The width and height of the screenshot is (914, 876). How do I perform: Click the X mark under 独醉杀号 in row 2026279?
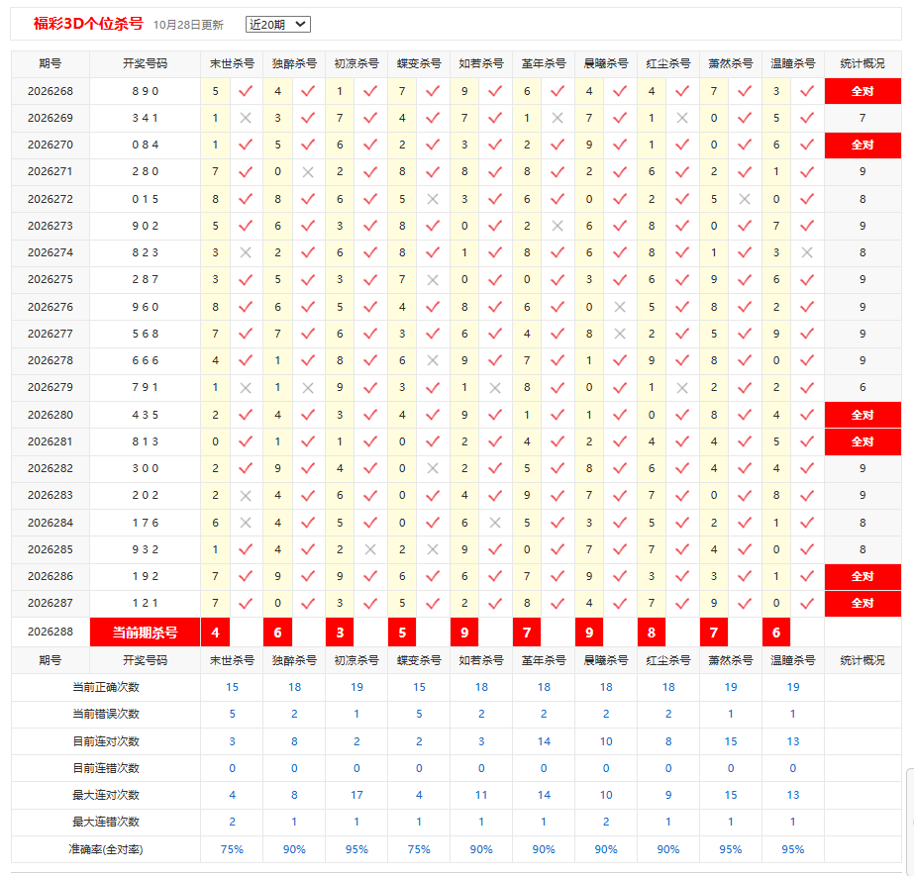308,388
